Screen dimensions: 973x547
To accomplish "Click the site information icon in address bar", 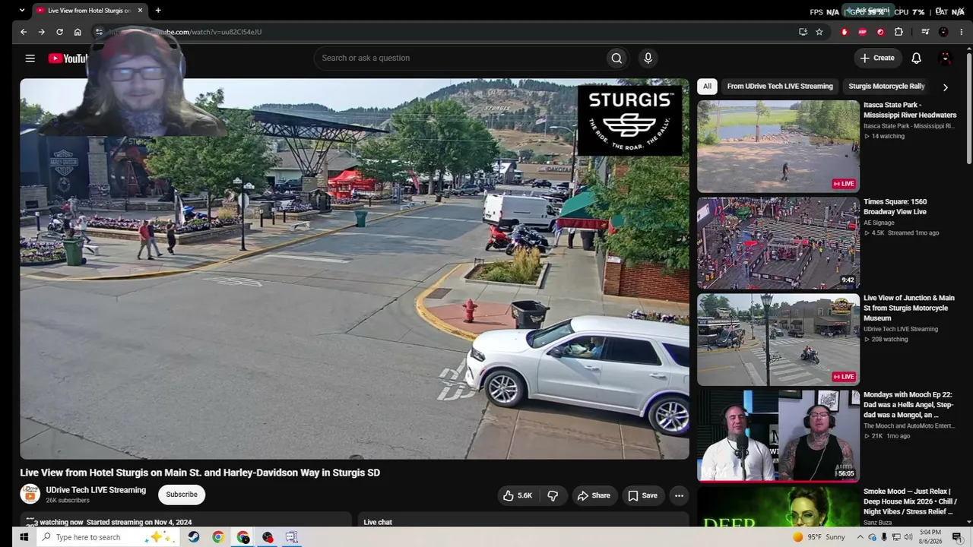I will [99, 32].
